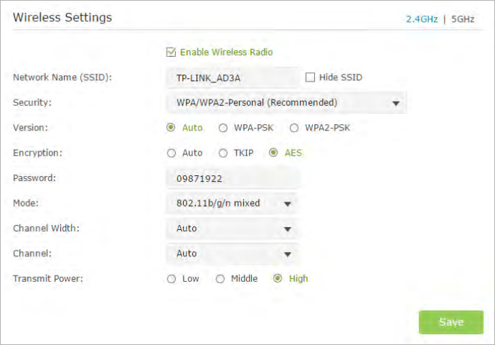495x345 pixels.
Task: Open the Channel Width dropdown
Action: 231,229
